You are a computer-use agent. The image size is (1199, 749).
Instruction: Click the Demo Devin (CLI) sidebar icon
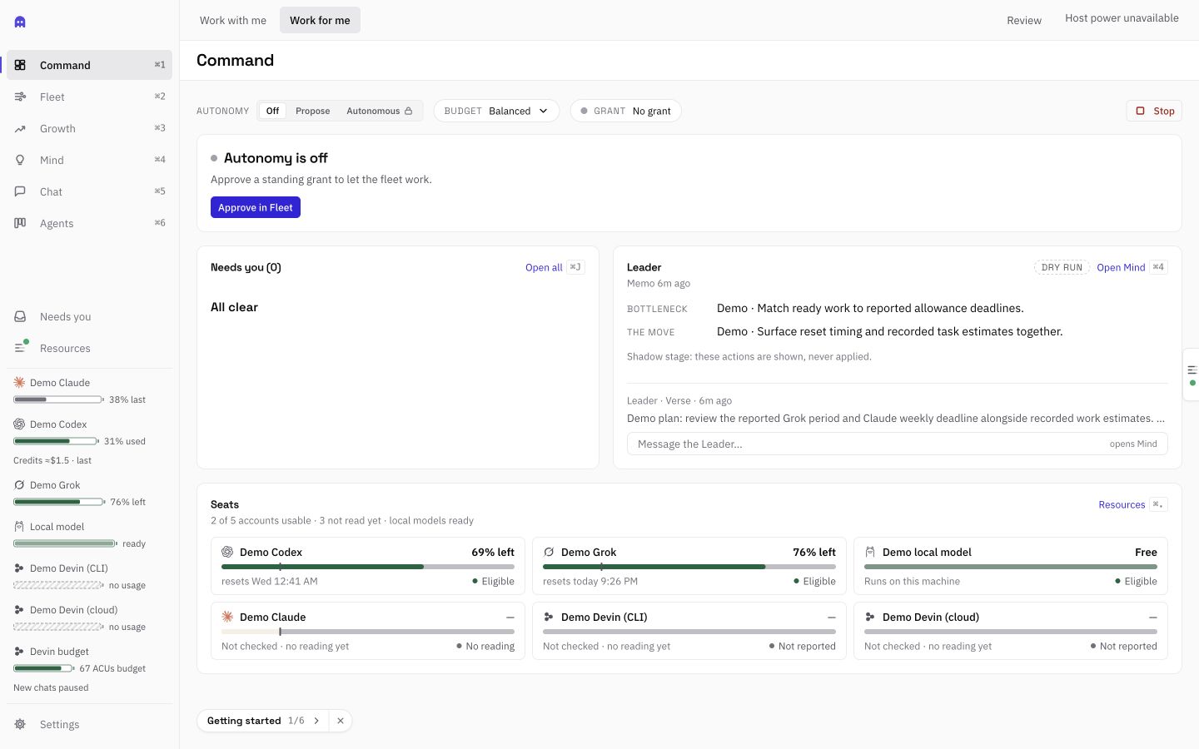[x=19, y=568]
